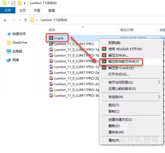Click the new folder icon in title bar

click(20, 3)
